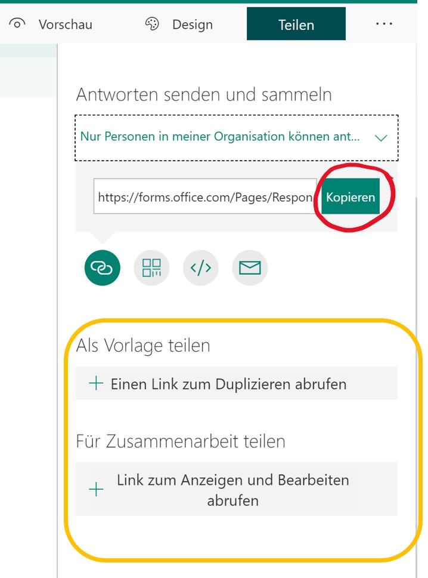Open the three-dot more options menu

[x=384, y=24]
